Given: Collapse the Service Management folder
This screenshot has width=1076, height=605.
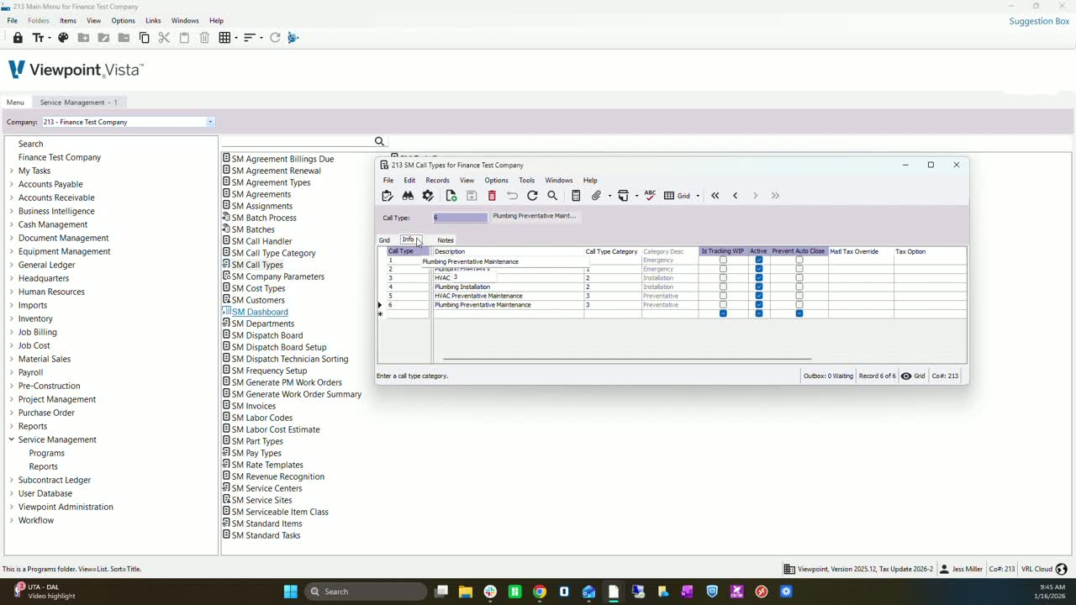Looking at the screenshot, I should (x=12, y=439).
